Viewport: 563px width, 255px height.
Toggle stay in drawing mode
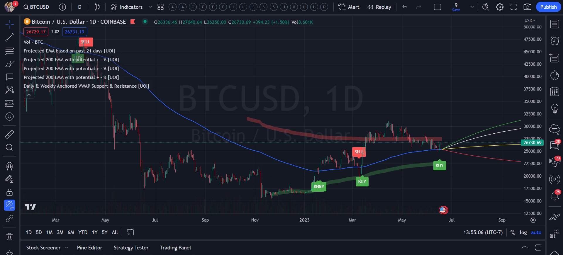point(9,179)
